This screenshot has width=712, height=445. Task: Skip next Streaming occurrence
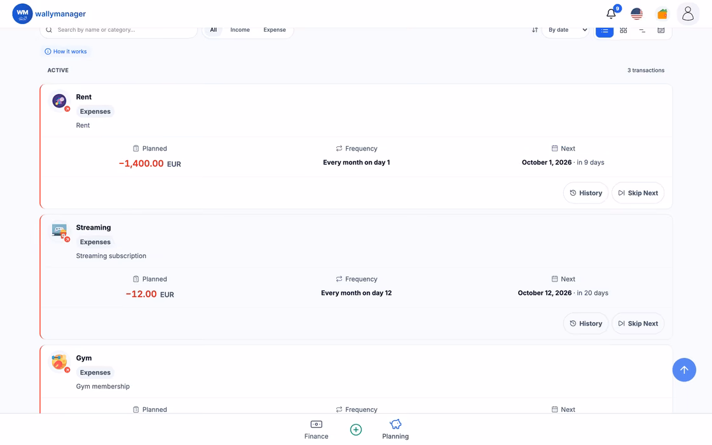(638, 324)
